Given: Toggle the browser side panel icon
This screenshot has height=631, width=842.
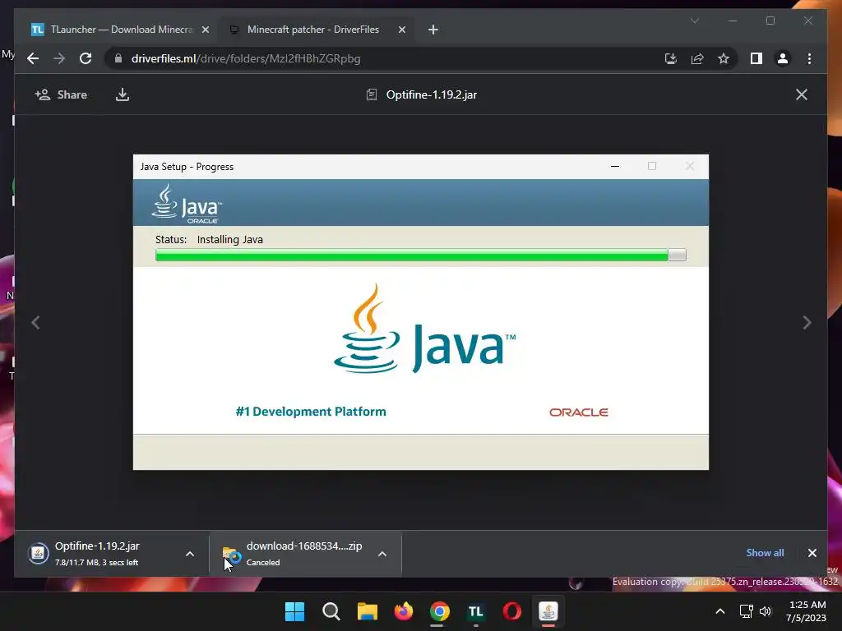Looking at the screenshot, I should point(756,58).
